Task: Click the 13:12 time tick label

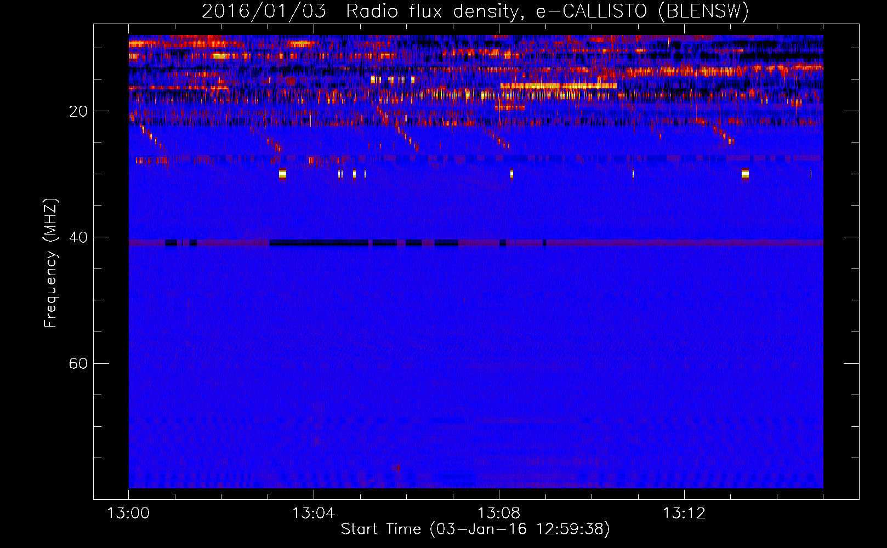Action: (684, 513)
